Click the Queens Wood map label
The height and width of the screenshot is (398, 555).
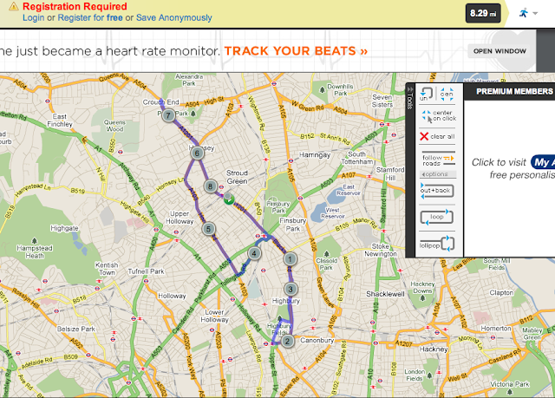coord(114,126)
